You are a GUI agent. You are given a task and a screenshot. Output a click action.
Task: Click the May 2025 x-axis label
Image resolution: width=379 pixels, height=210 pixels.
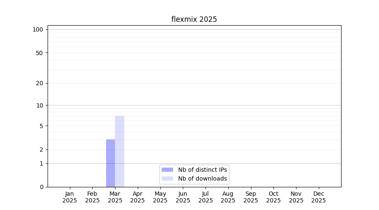pyautogui.click(x=160, y=197)
